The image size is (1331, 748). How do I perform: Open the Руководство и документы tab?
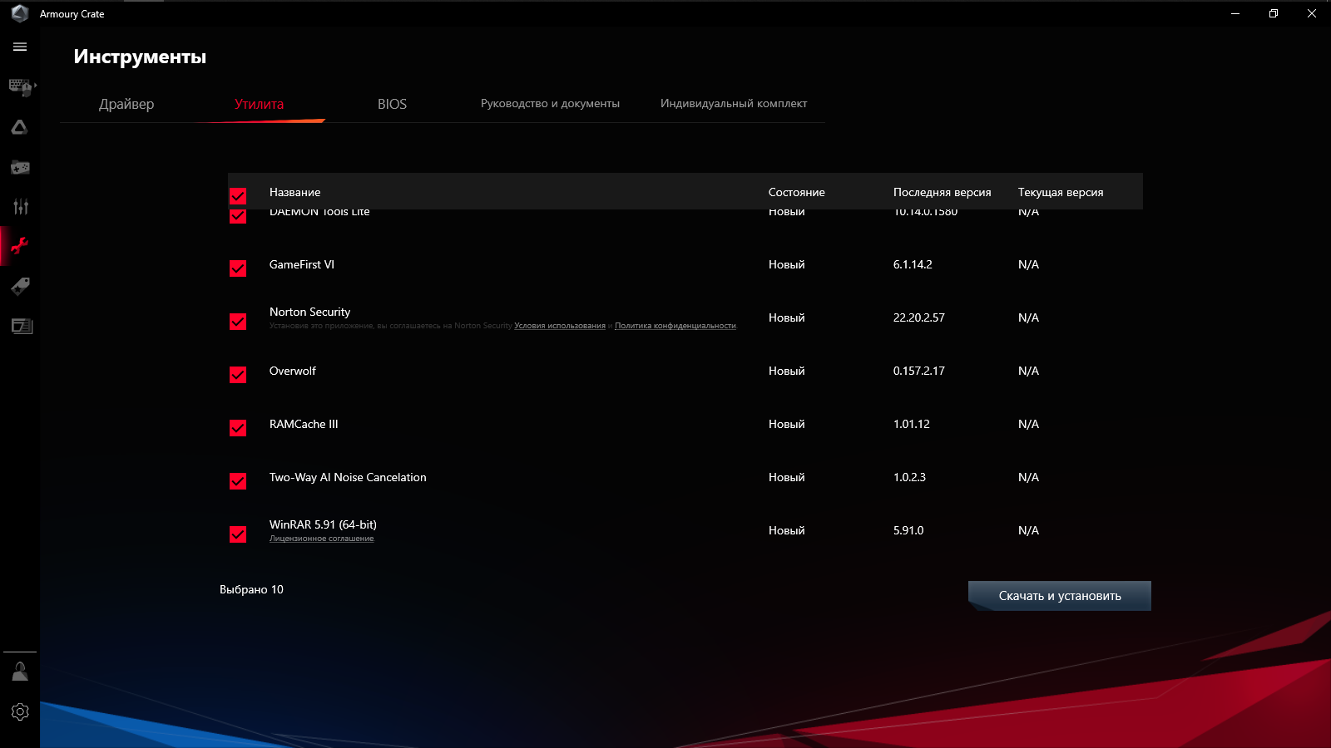click(550, 104)
